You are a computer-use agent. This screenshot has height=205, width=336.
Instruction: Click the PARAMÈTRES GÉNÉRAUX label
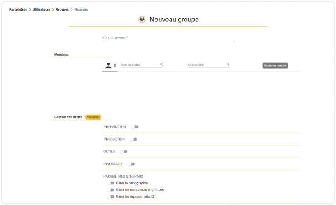coord(123,176)
